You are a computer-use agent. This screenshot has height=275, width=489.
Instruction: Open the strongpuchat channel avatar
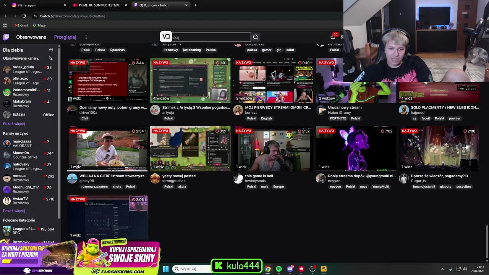pyautogui.click(x=155, y=178)
